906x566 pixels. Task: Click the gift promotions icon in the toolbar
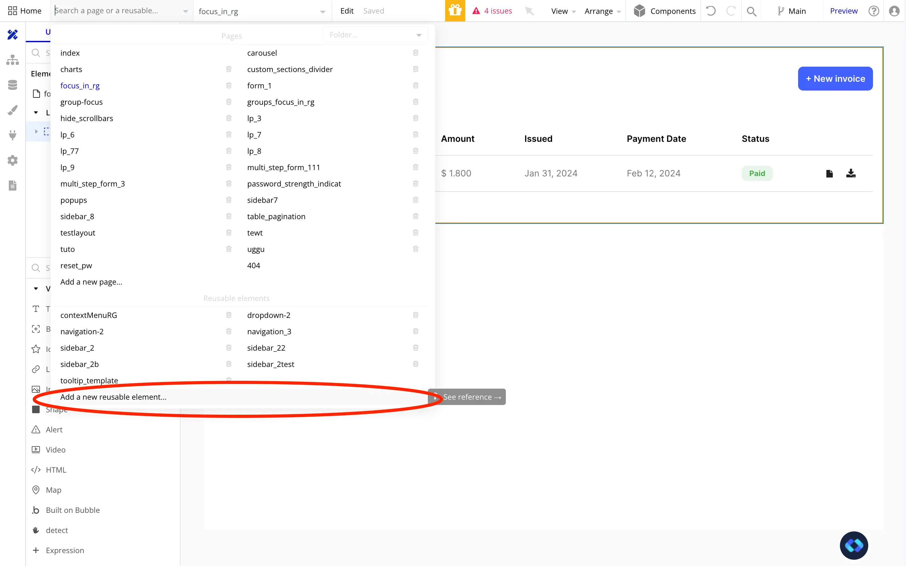click(x=455, y=11)
